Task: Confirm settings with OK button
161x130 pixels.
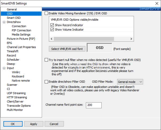Action: pos(13,124)
